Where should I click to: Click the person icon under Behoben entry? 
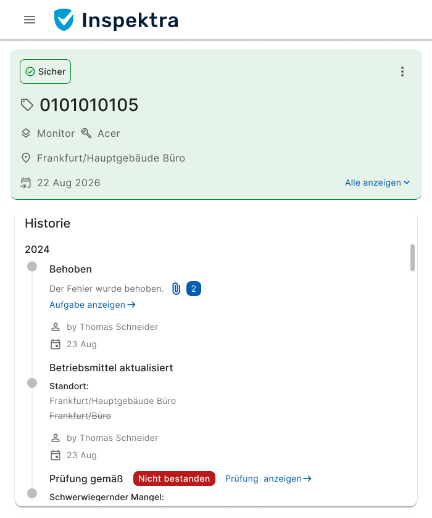point(56,327)
